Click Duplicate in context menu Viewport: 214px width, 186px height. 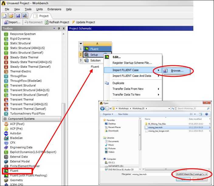118,83
